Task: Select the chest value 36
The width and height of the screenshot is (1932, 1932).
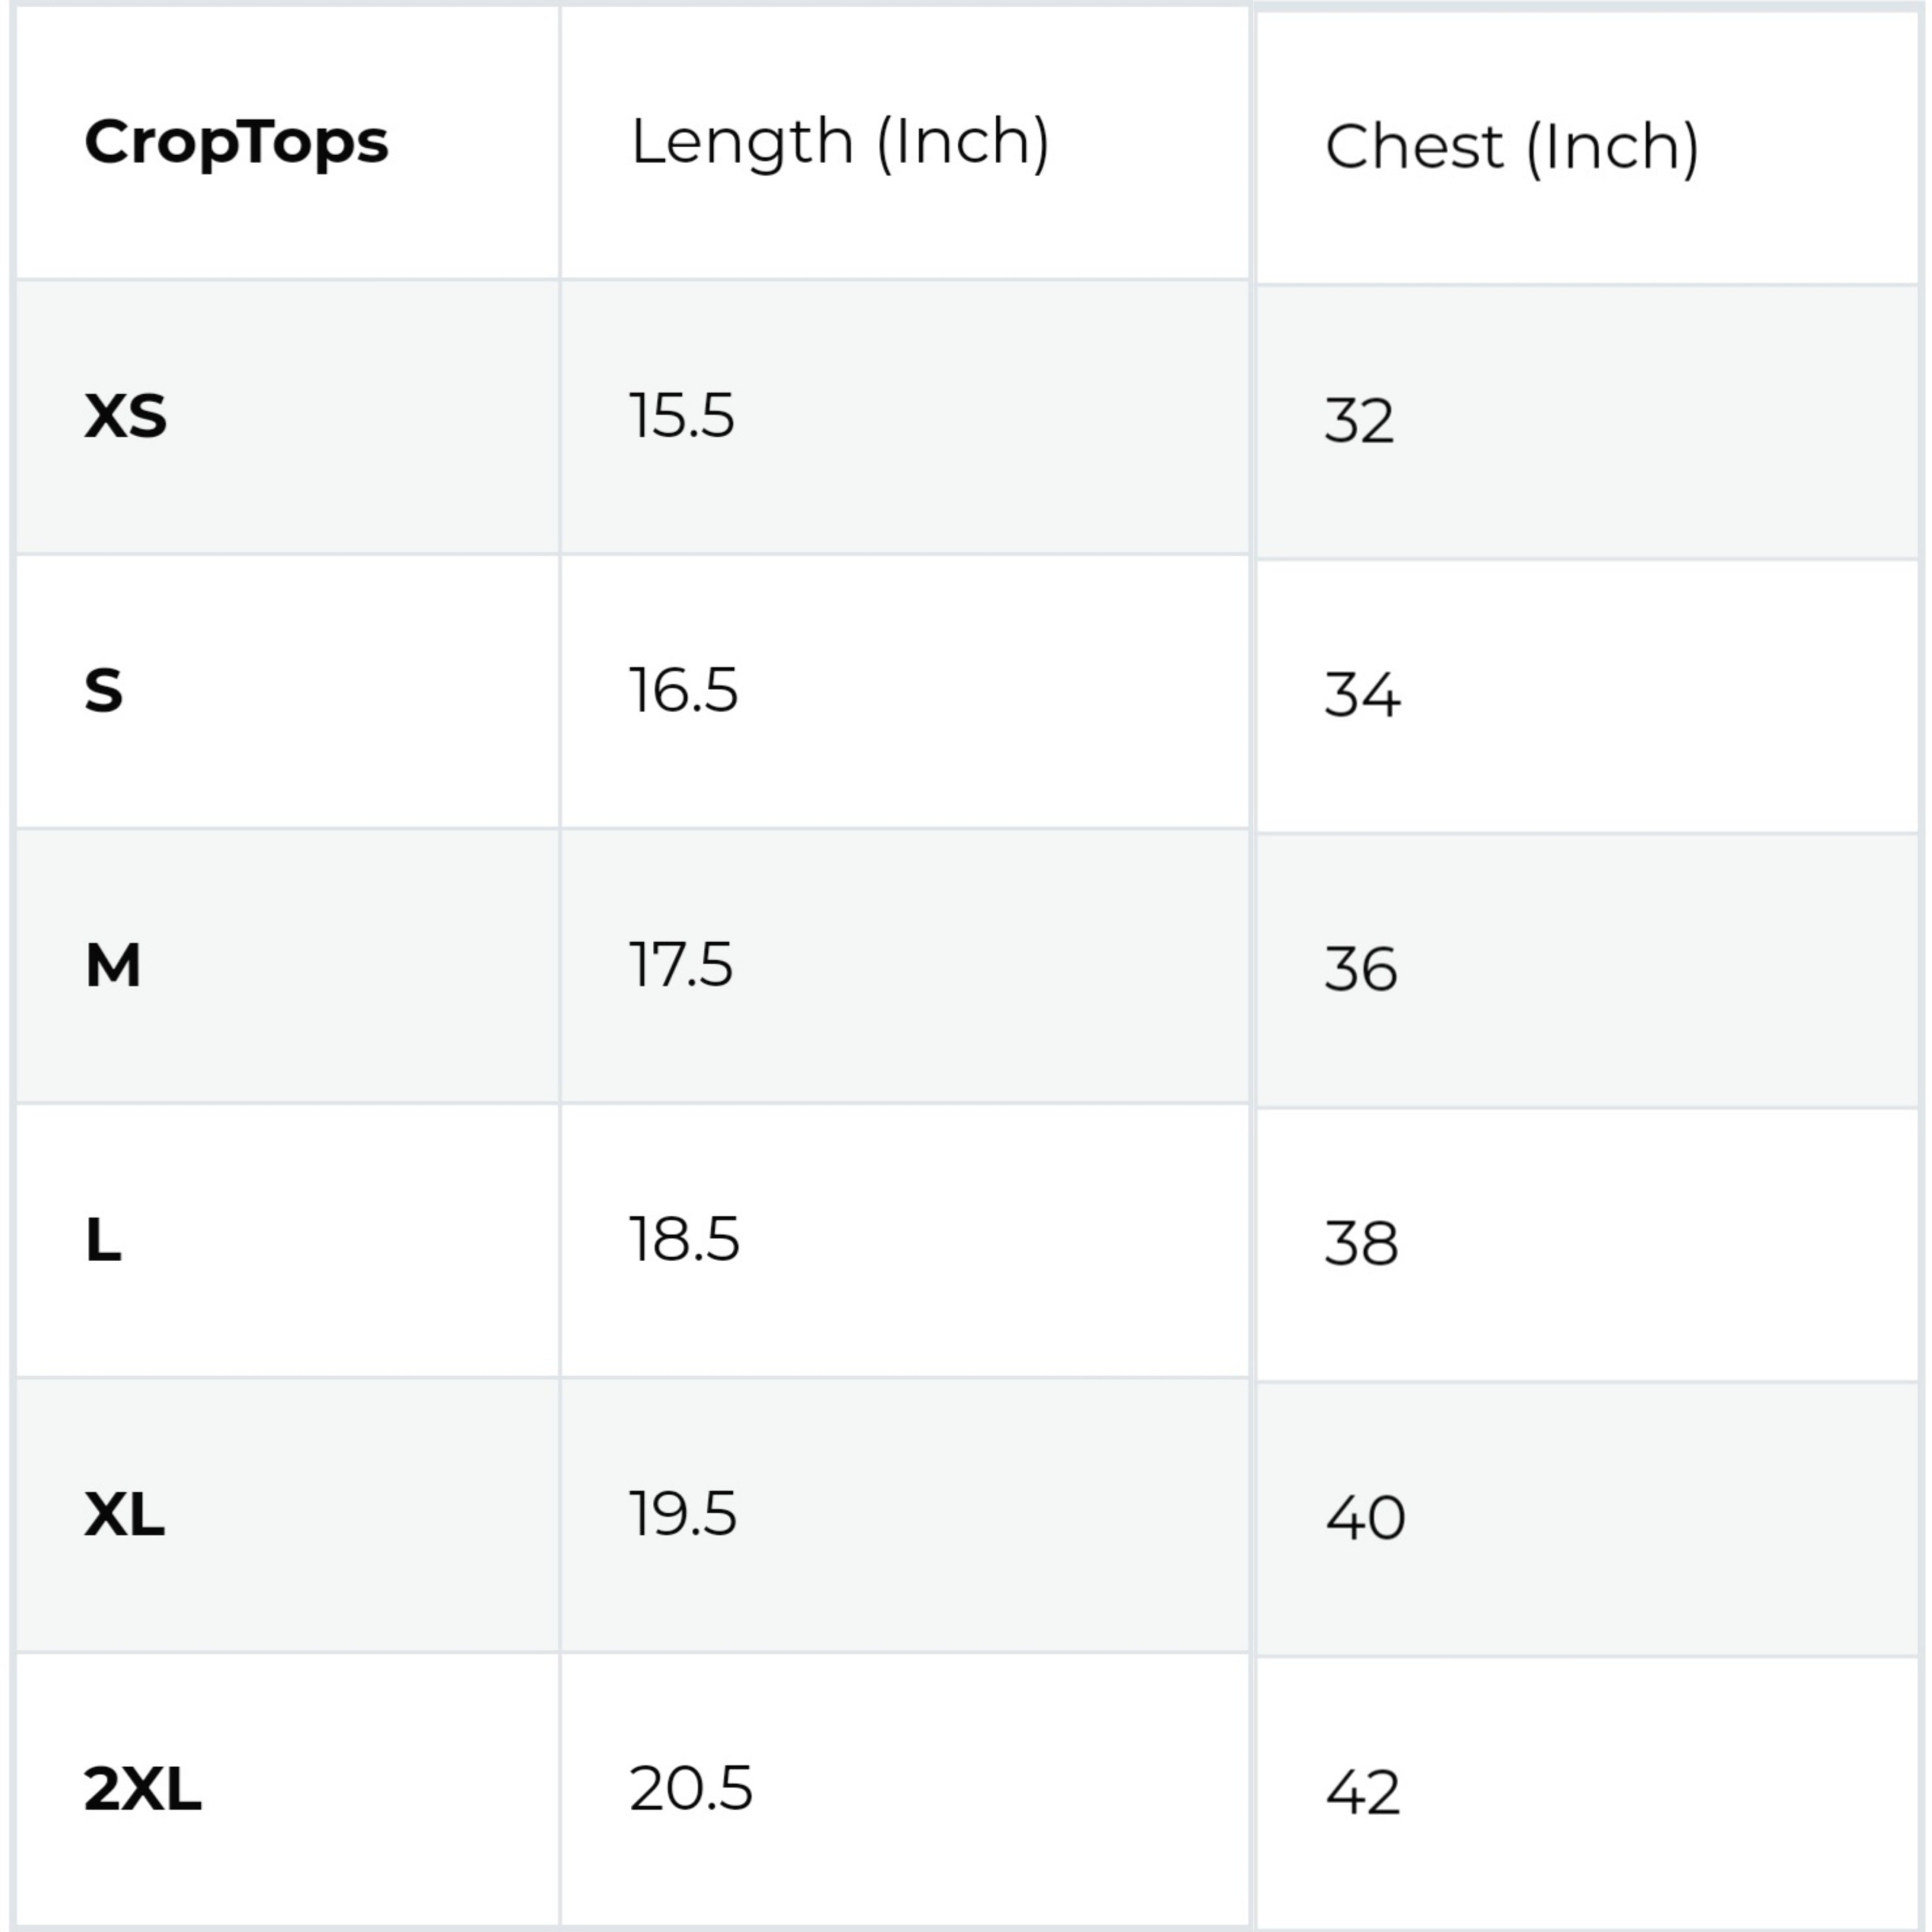Action: [1361, 970]
